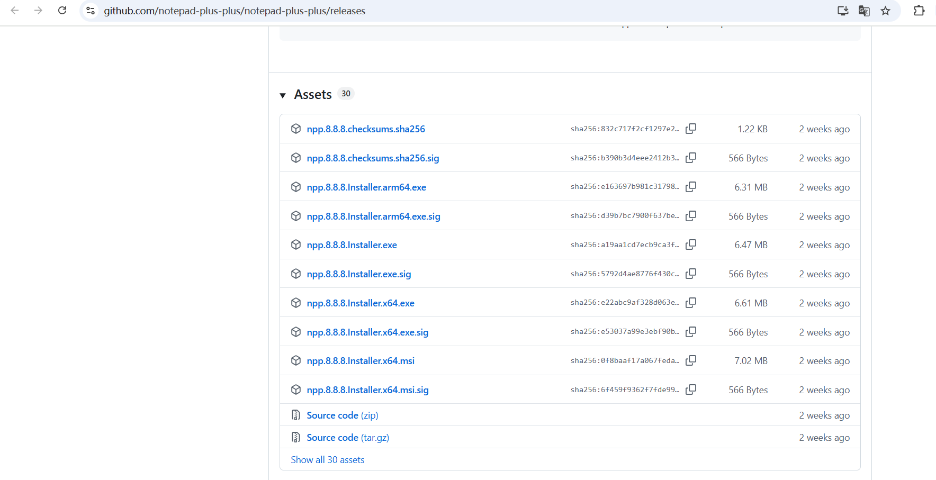Click the 6.61 MB file size
Image resolution: width=936 pixels, height=480 pixels.
click(x=751, y=303)
